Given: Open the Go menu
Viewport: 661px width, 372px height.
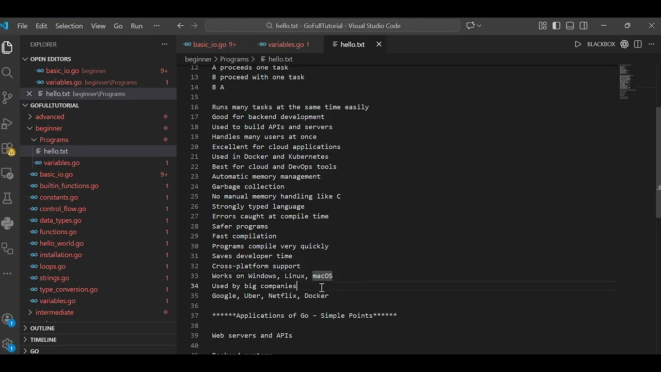Looking at the screenshot, I should (118, 26).
